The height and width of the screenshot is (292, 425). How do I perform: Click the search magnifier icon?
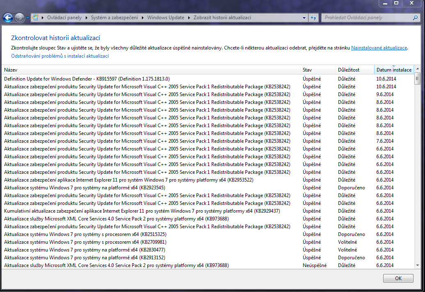[x=415, y=18]
